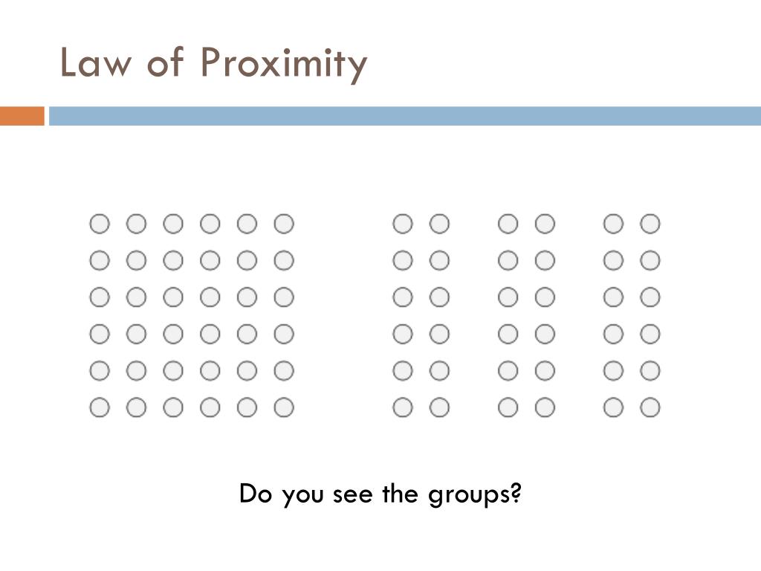Click the "Do you see the groups?" caption
761x571 pixels.
click(x=380, y=494)
